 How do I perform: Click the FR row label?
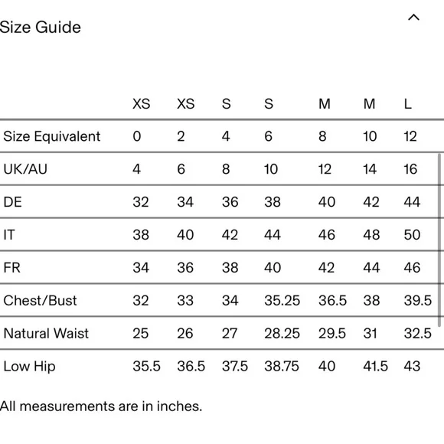(x=12, y=268)
